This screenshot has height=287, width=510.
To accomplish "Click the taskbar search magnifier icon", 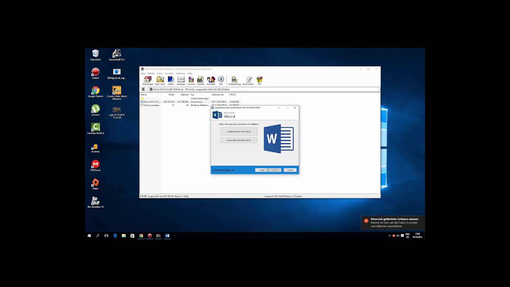I will (x=98, y=236).
